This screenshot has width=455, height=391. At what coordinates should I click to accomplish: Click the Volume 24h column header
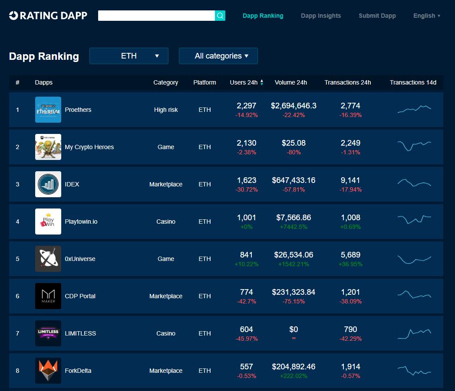coord(291,82)
